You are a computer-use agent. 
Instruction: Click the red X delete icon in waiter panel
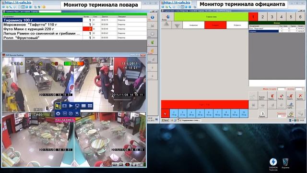(x=300, y=96)
